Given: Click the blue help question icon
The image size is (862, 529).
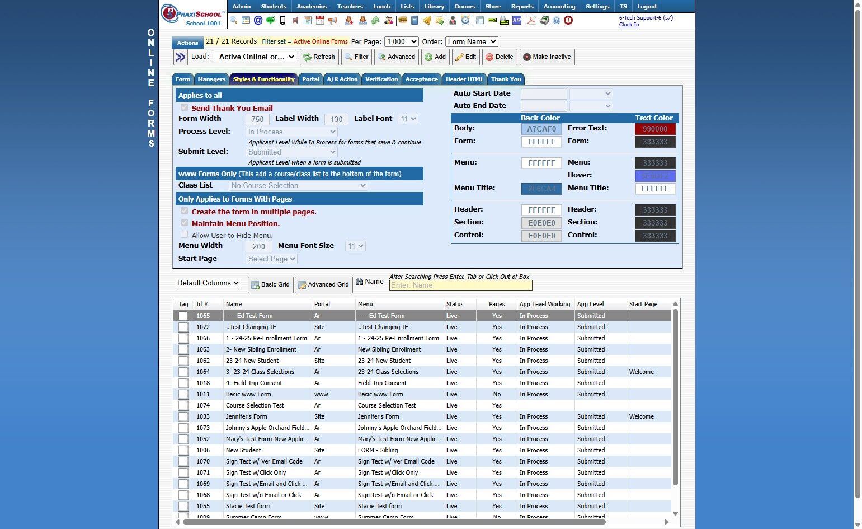Looking at the screenshot, I should [x=557, y=21].
